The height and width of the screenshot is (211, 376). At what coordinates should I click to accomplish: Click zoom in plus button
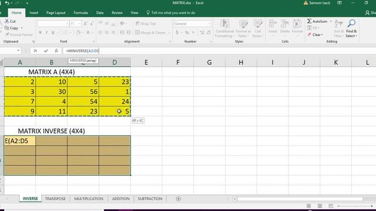tap(372, 206)
